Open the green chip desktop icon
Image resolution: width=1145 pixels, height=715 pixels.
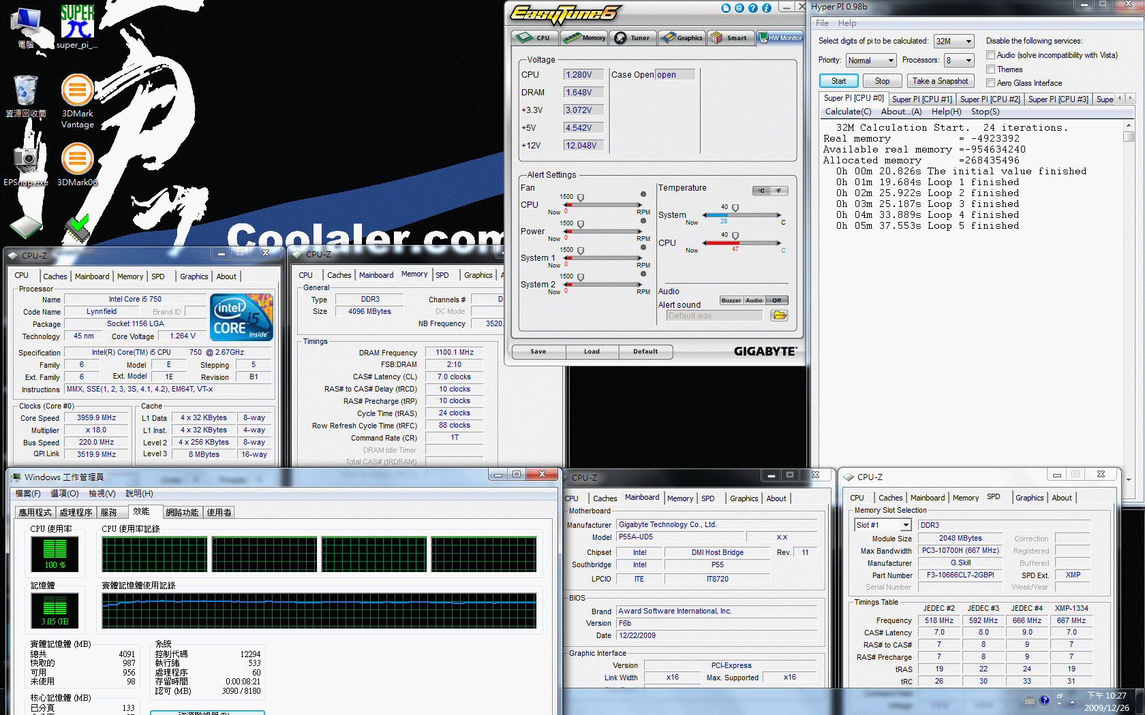pyautogui.click(x=26, y=227)
